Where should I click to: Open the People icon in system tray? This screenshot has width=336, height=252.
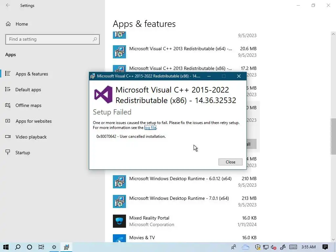234,247
